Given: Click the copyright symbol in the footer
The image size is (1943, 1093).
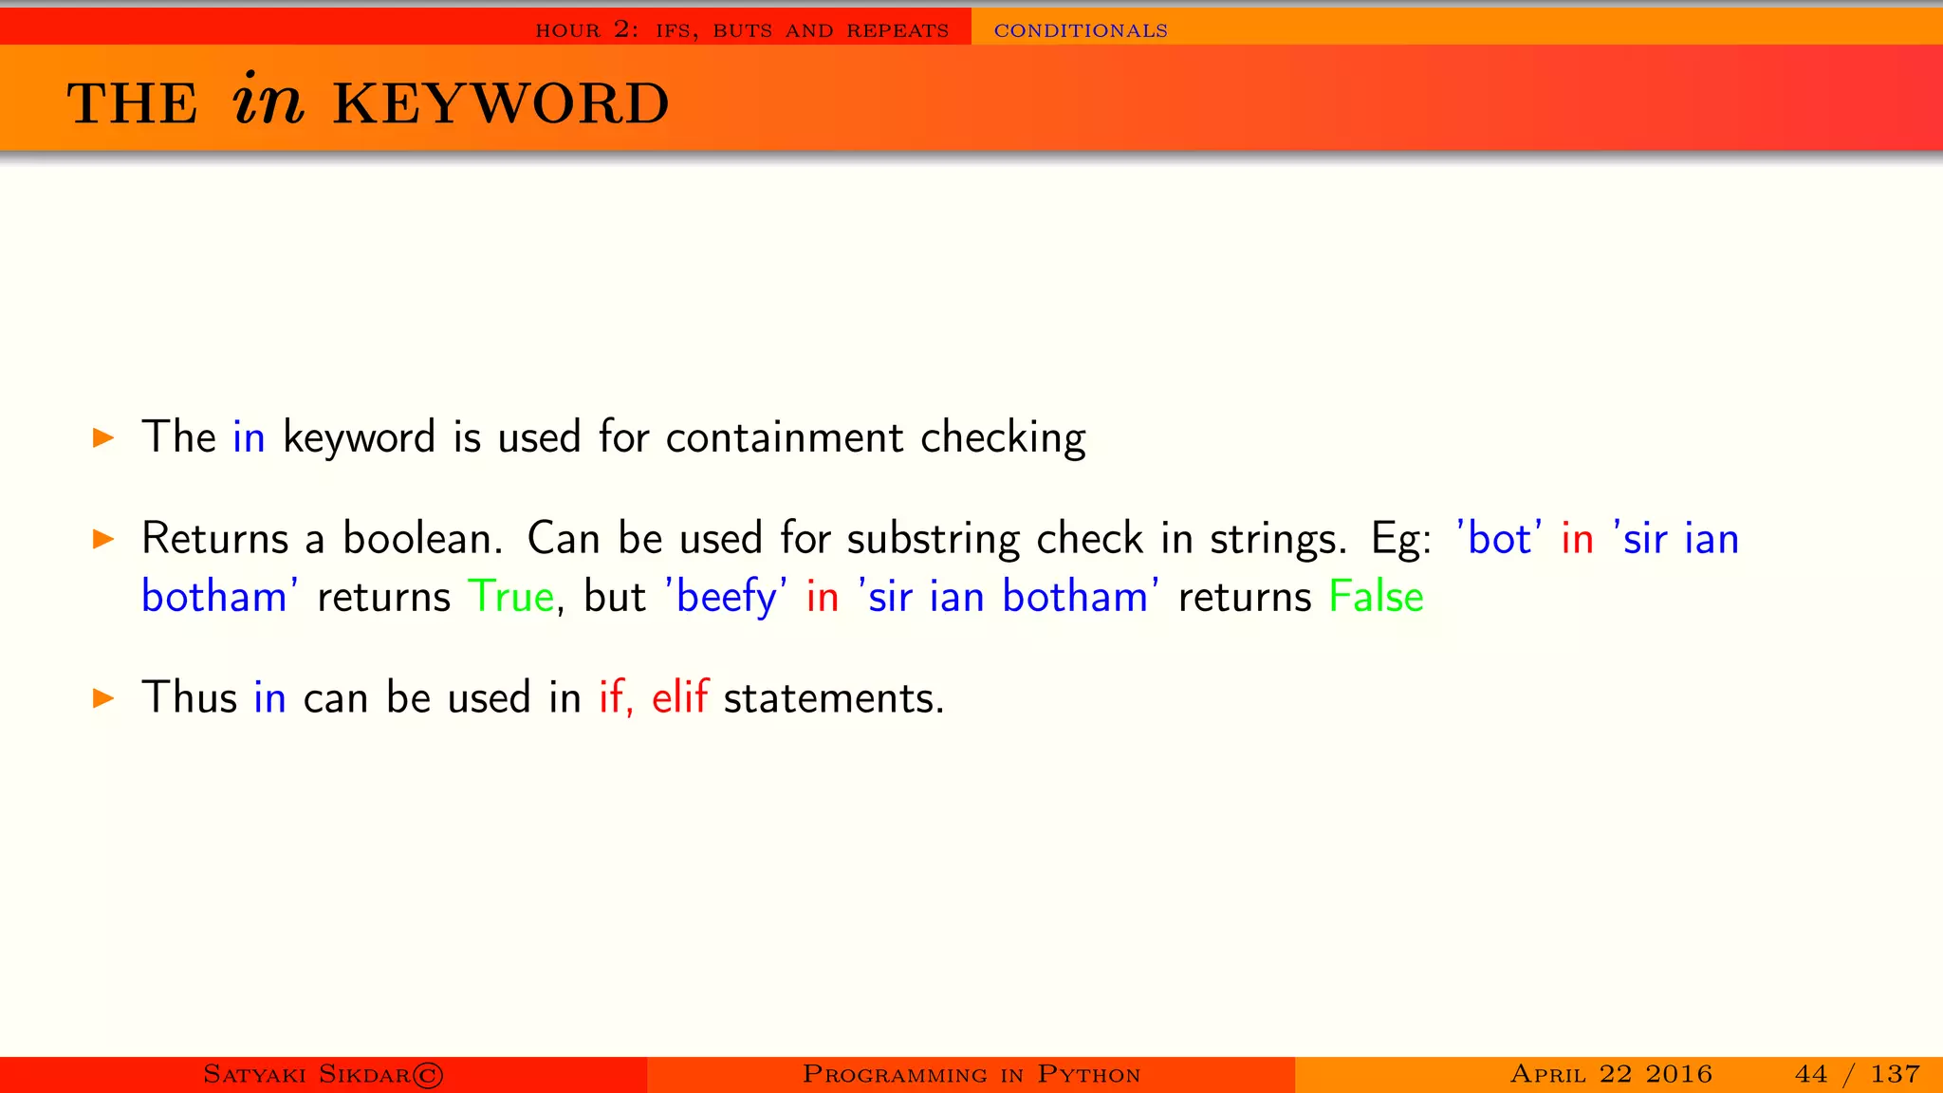Looking at the screenshot, I should [x=427, y=1075].
